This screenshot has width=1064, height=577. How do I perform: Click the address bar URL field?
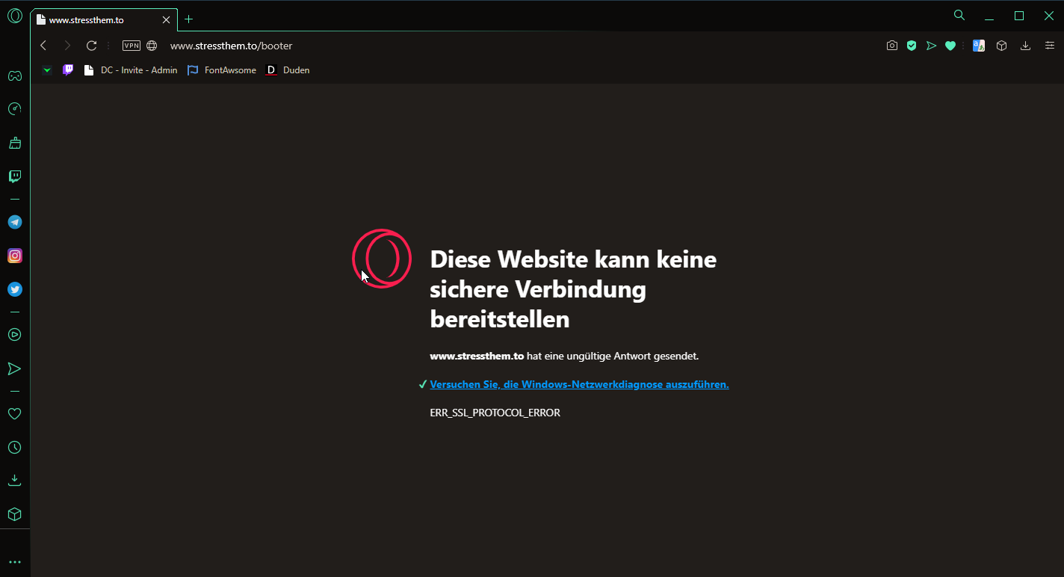(448, 46)
